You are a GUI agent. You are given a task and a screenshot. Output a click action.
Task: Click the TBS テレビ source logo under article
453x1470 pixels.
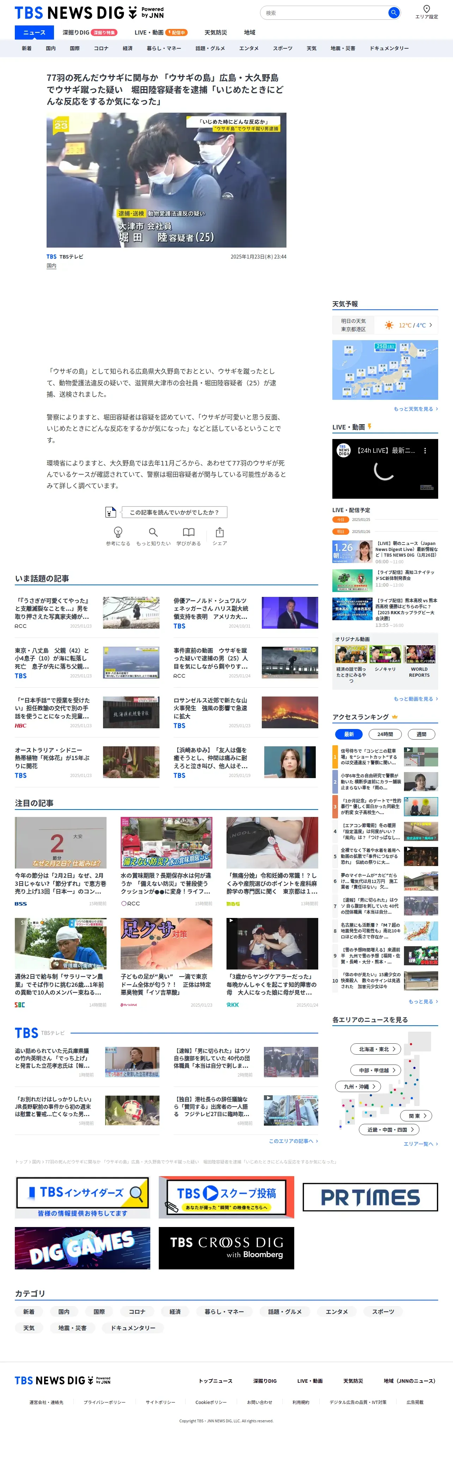(x=51, y=257)
